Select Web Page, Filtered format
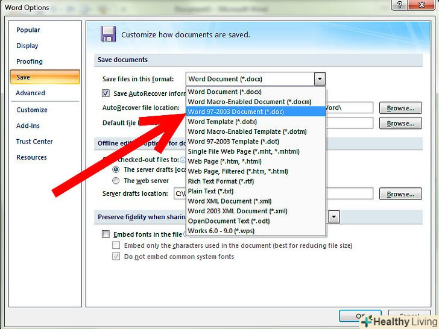The height and width of the screenshot is (329, 439). 256,171
